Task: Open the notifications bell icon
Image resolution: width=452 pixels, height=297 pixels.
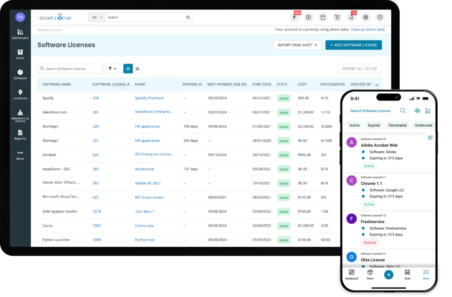Action: [351, 17]
